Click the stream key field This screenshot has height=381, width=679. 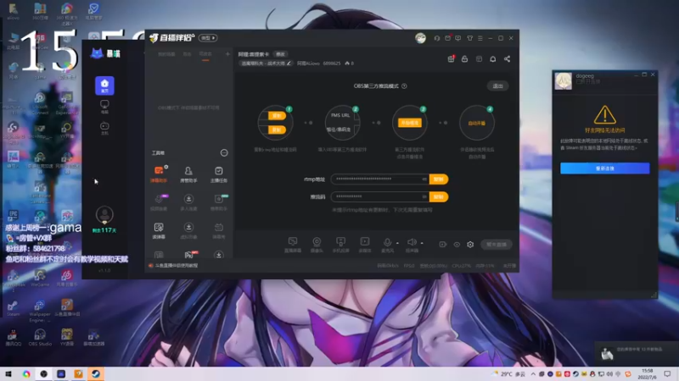379,197
